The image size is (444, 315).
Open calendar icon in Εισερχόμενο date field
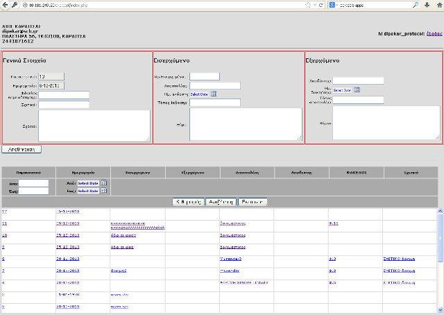pos(214,94)
